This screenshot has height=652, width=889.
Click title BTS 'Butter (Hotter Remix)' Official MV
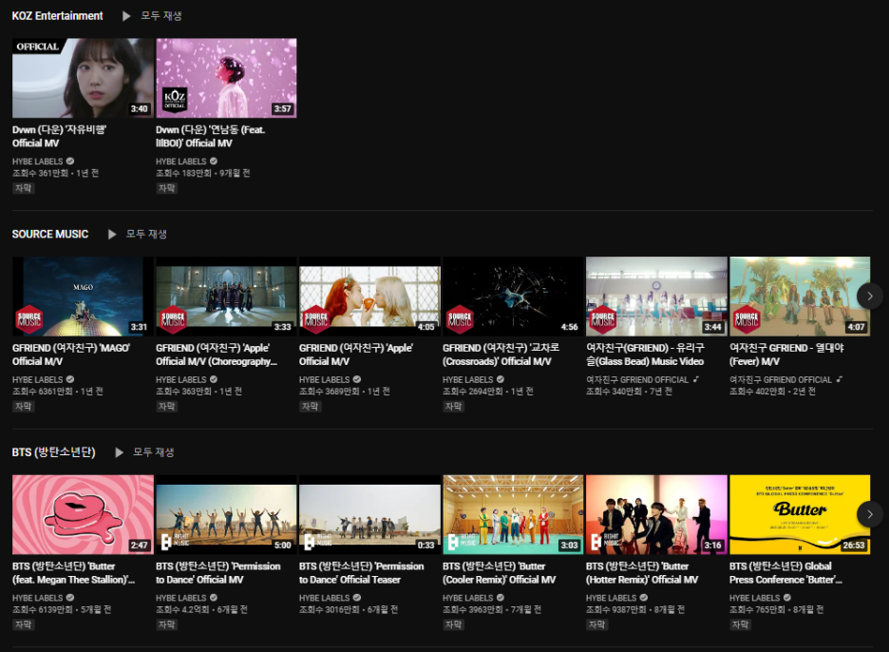click(x=642, y=573)
